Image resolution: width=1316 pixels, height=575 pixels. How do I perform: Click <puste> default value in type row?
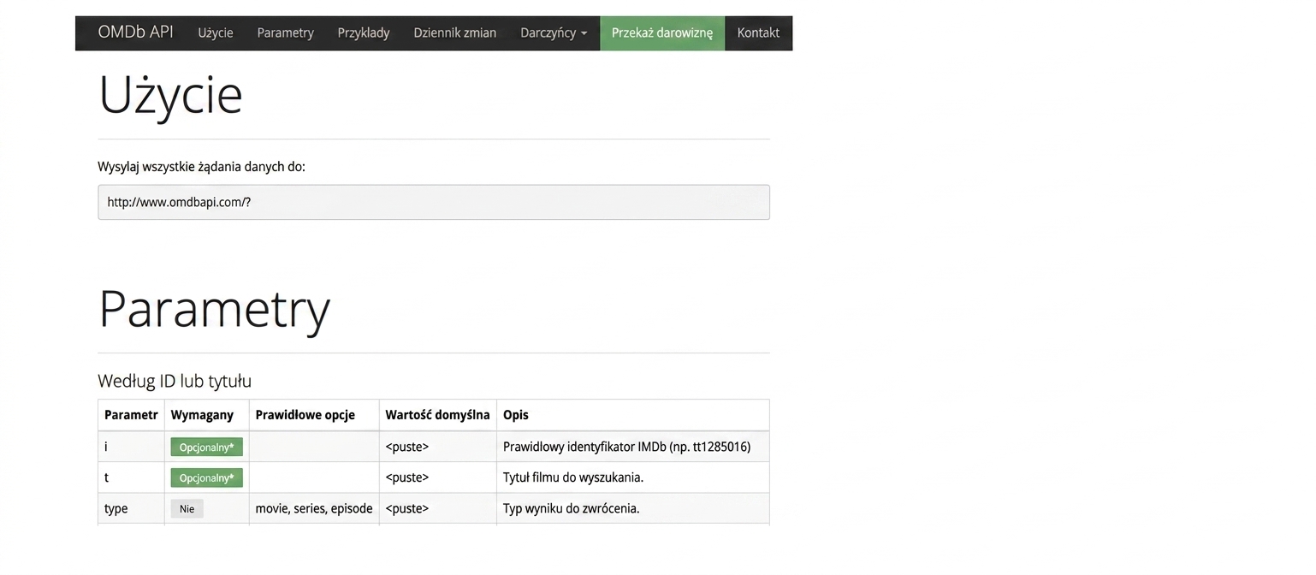[407, 508]
